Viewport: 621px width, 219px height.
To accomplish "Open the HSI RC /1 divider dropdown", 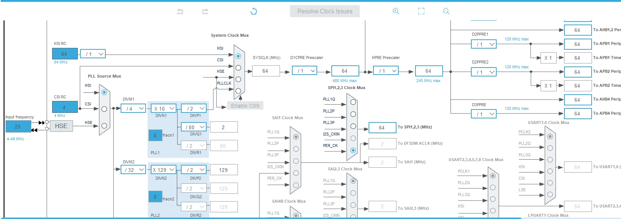I will click(93, 54).
